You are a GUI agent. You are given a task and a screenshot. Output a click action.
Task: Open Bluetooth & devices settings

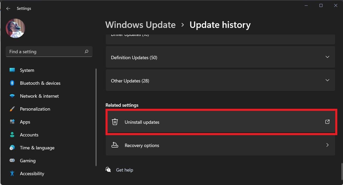pyautogui.click(x=12, y=83)
